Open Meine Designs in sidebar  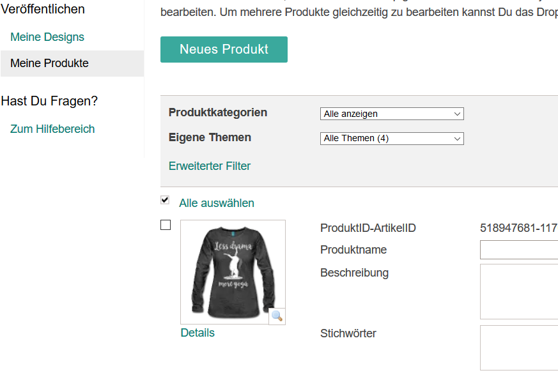click(x=47, y=37)
